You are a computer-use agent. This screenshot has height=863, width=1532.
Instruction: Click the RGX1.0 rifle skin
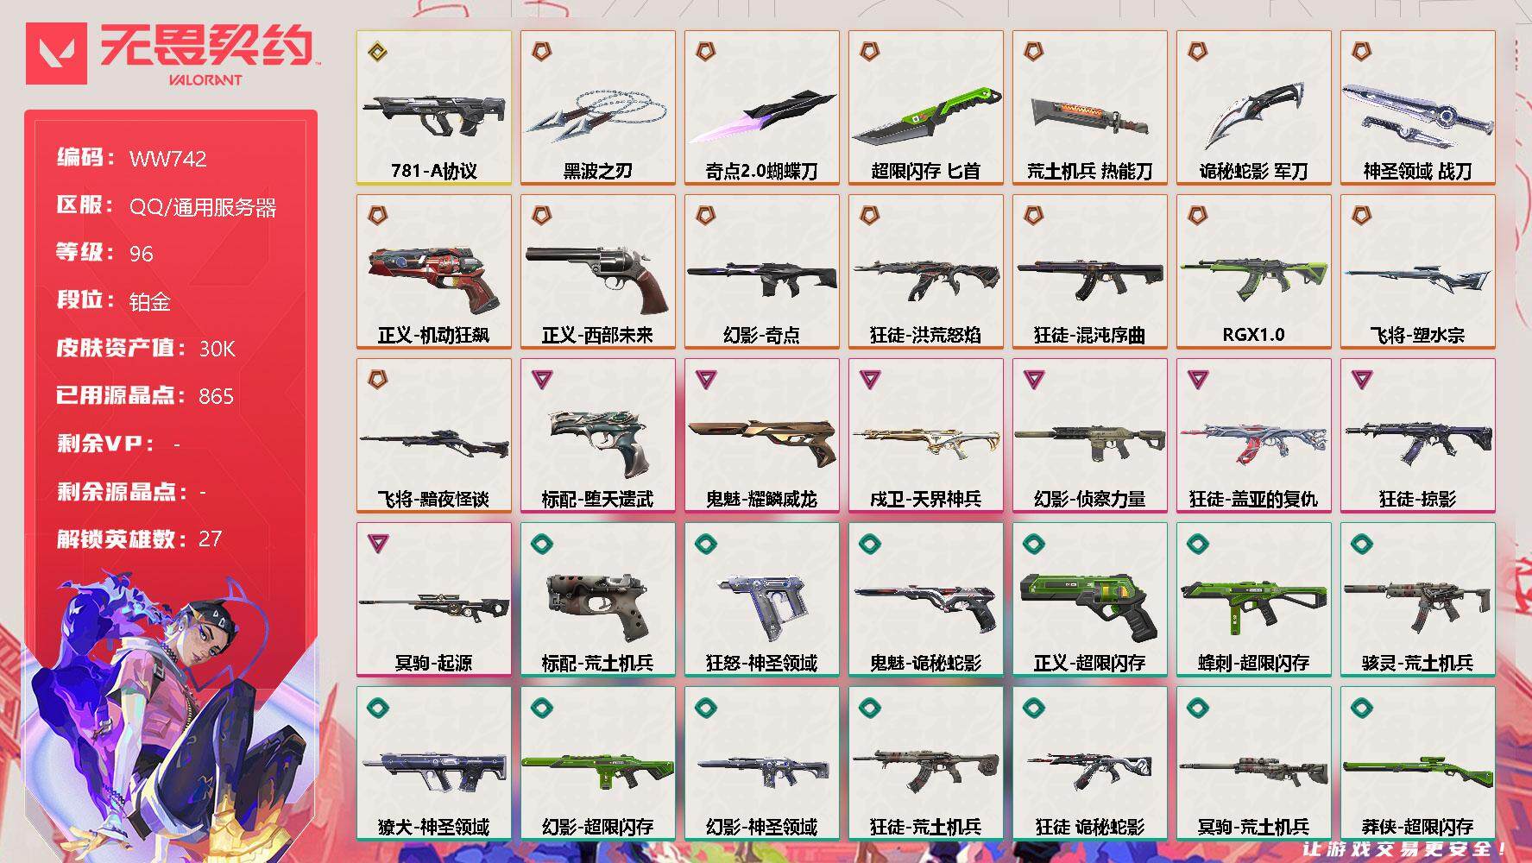point(1253,272)
